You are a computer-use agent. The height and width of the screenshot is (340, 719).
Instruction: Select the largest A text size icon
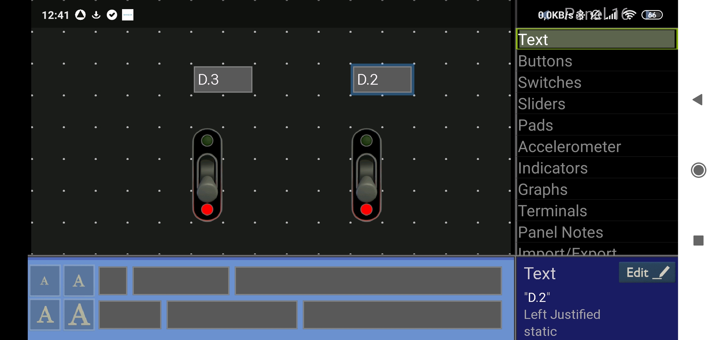(x=79, y=314)
